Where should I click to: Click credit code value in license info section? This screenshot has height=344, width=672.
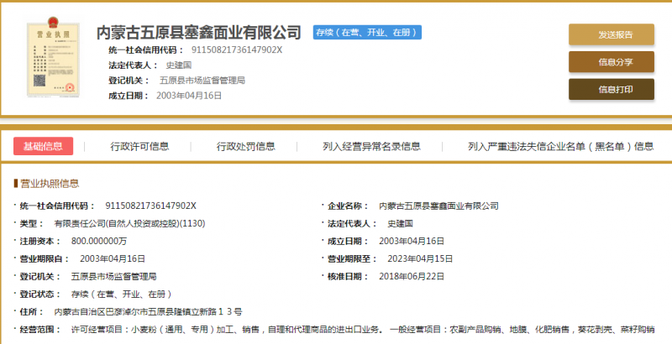151,206
